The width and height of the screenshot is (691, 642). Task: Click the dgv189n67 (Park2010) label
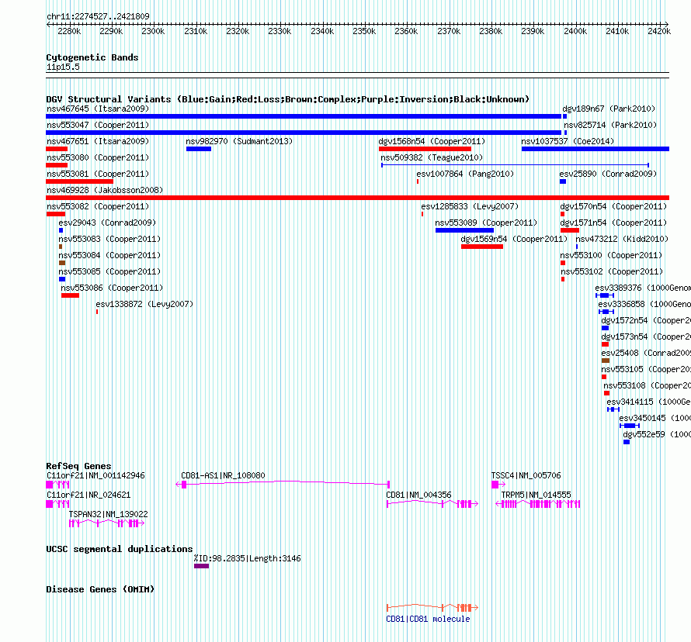point(609,109)
